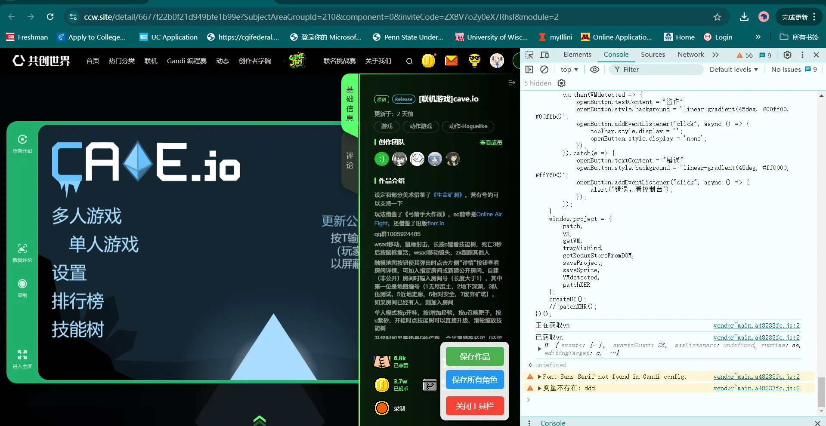Bookmark this page with the star icon
826x426 pixels.
tap(717, 17)
